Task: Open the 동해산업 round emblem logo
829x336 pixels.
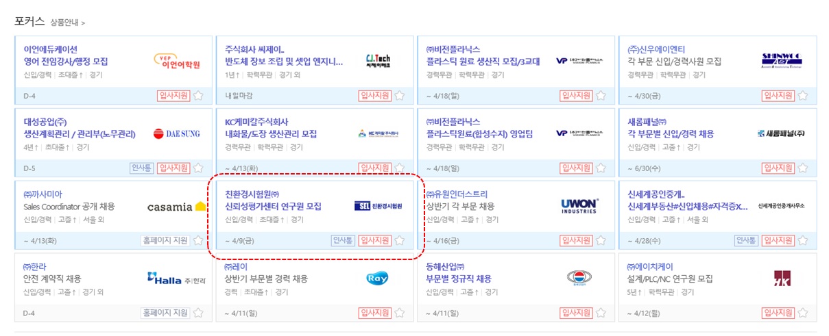Action: (x=579, y=279)
